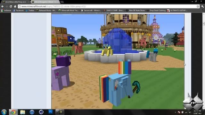Open the Twitter bookmark
Viewport: 205px width, 115px height.
(x=30, y=11)
